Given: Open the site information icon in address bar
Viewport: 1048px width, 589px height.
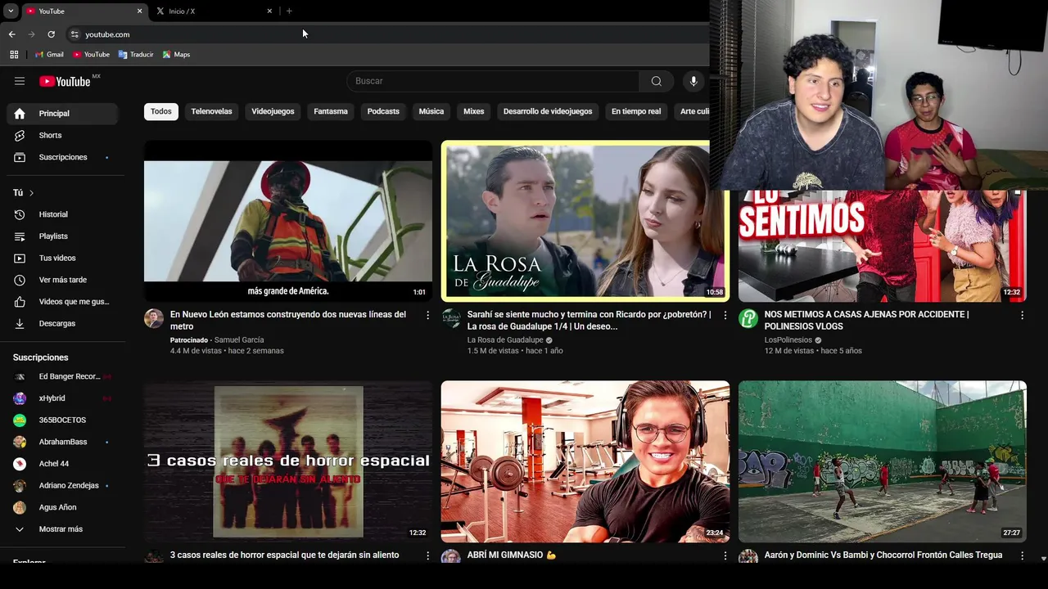Looking at the screenshot, I should [75, 34].
